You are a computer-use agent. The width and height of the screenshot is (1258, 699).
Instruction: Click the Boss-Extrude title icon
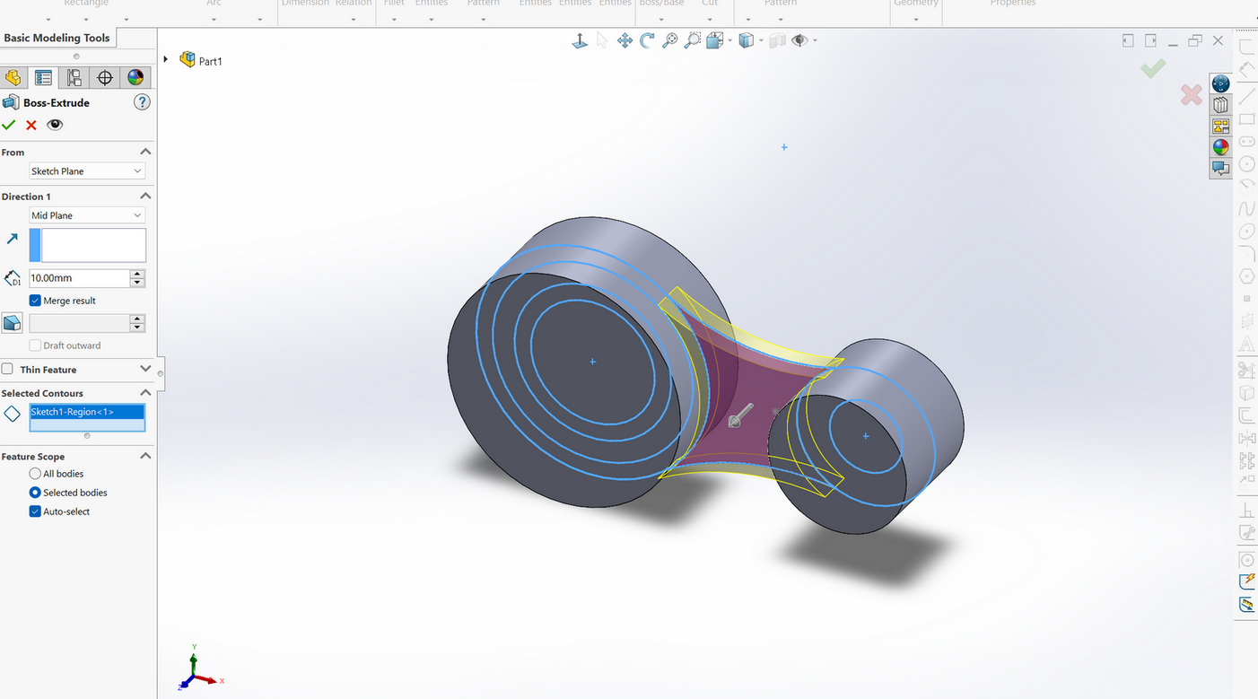pyautogui.click(x=11, y=102)
